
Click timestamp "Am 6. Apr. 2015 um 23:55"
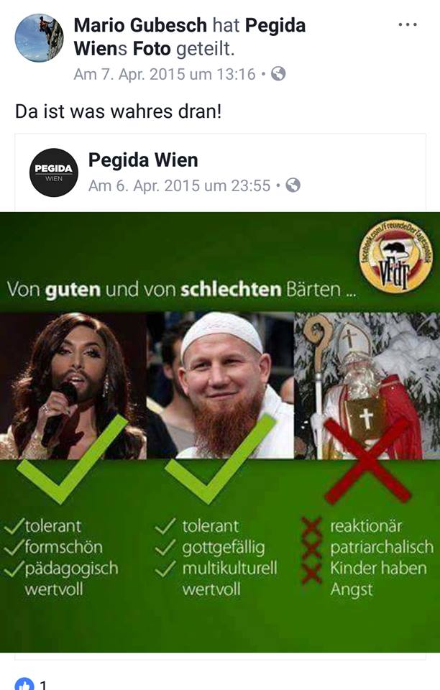point(180,185)
